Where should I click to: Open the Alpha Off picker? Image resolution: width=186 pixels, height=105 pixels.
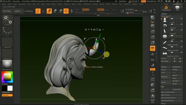[7, 43]
